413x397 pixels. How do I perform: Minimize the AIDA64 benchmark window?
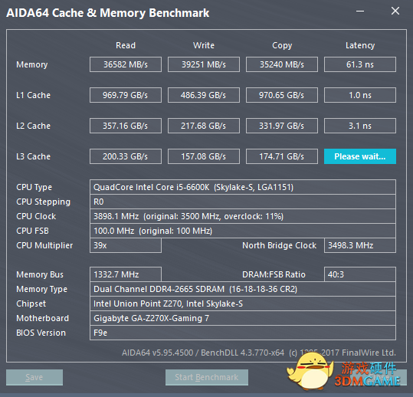point(360,11)
